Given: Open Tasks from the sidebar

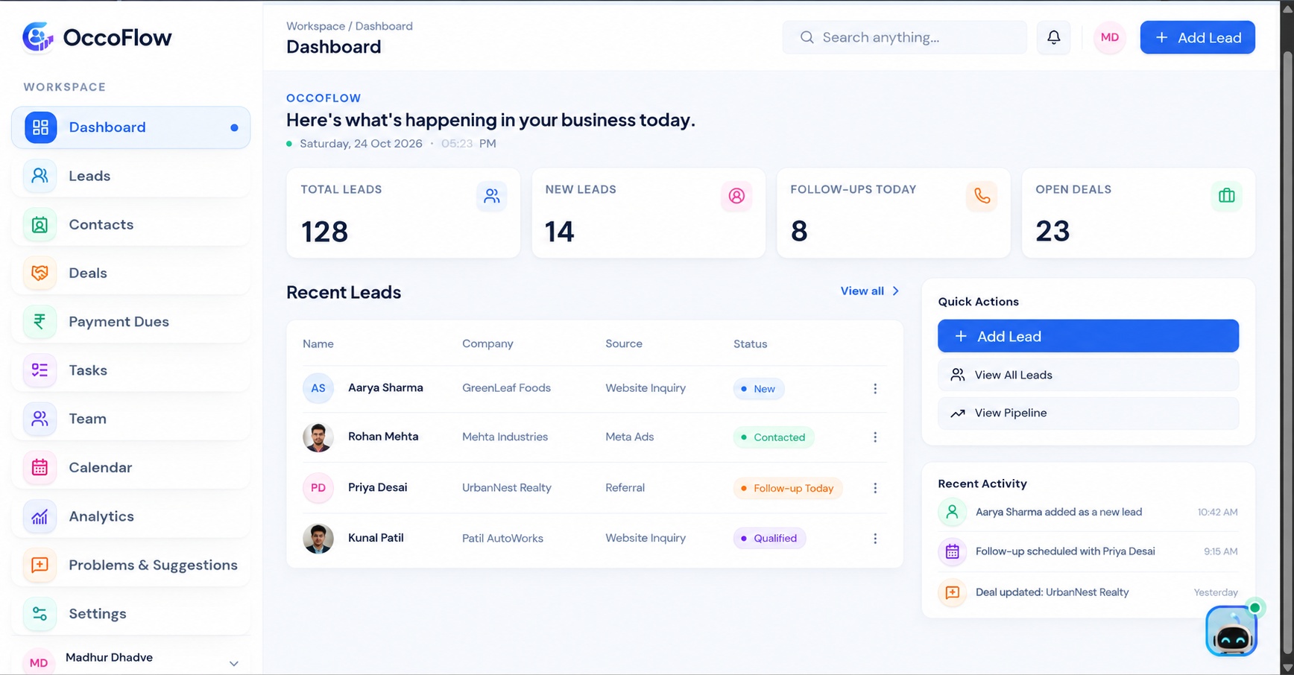Looking at the screenshot, I should [131, 370].
